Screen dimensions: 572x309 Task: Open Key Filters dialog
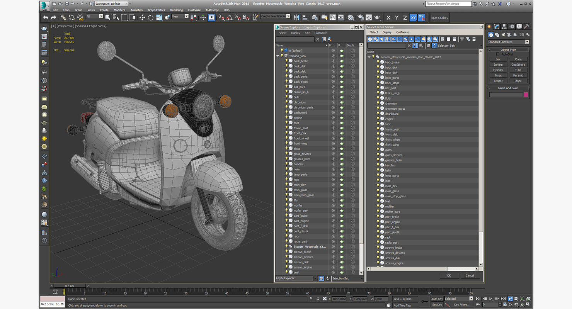tap(462, 305)
